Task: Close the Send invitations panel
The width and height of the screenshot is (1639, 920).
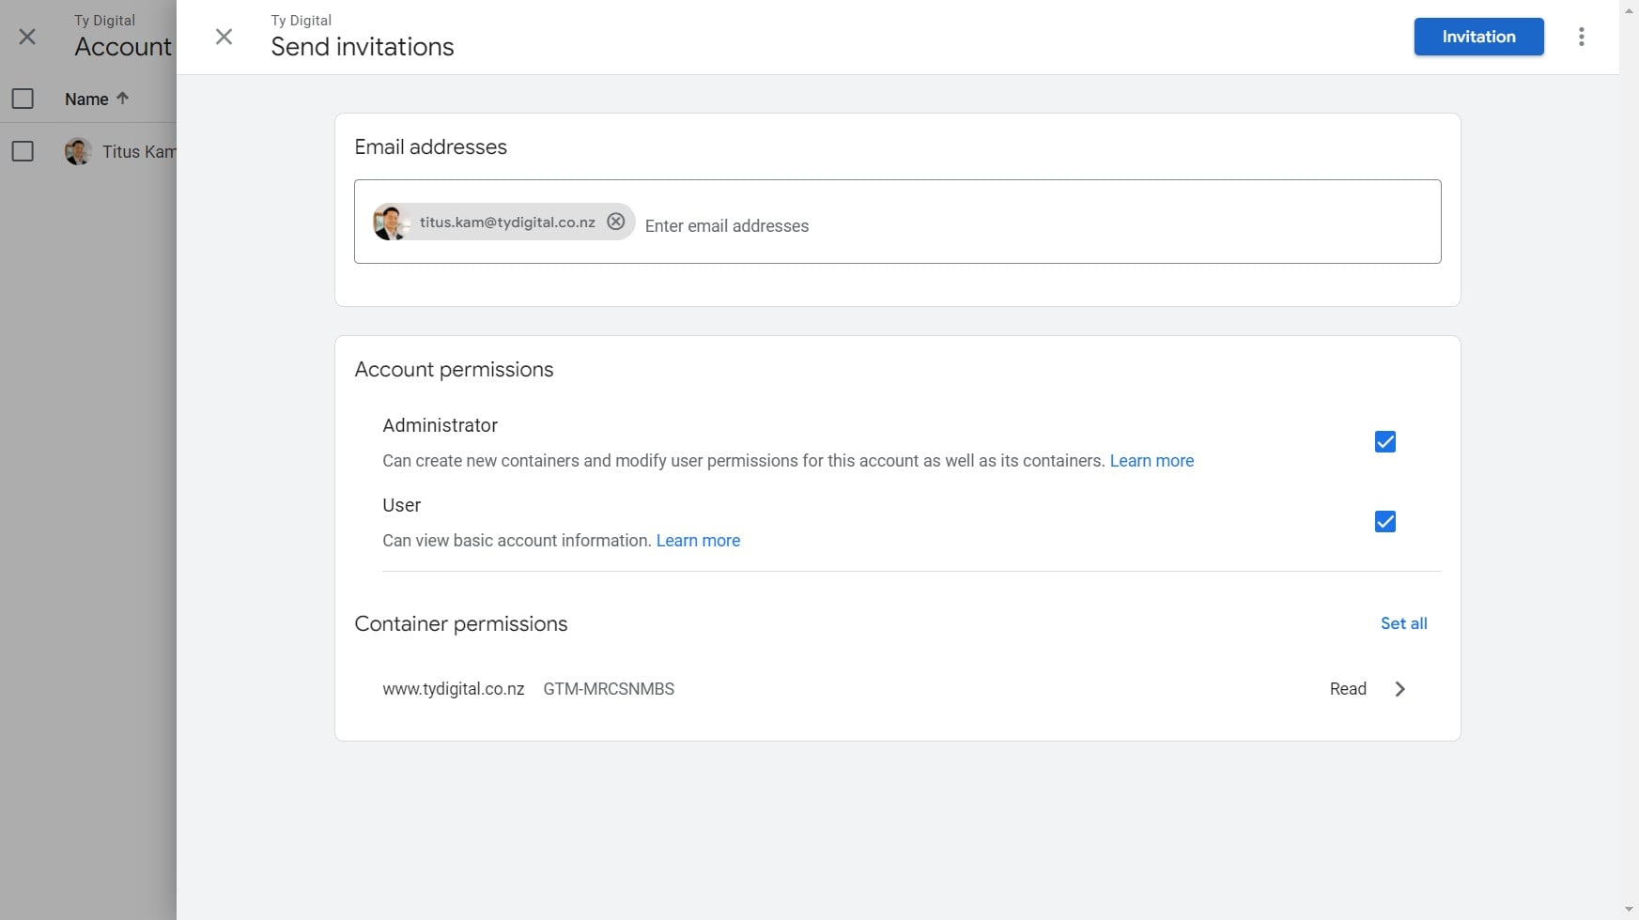Action: click(224, 37)
